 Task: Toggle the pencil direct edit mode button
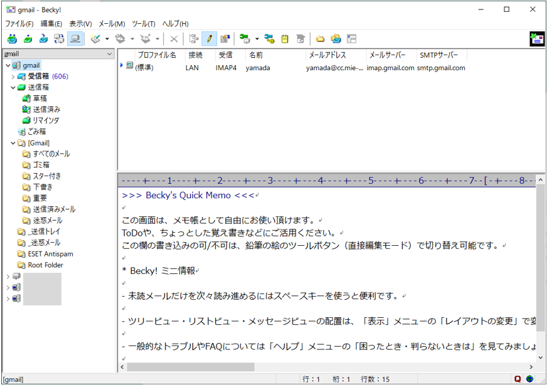point(210,39)
